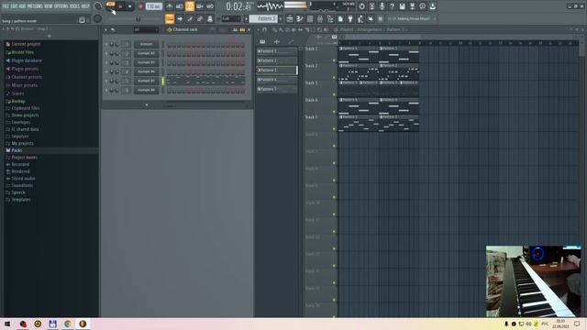587x330 pixels.
Task: Open the Channel rack view icon
Action: 310,18
